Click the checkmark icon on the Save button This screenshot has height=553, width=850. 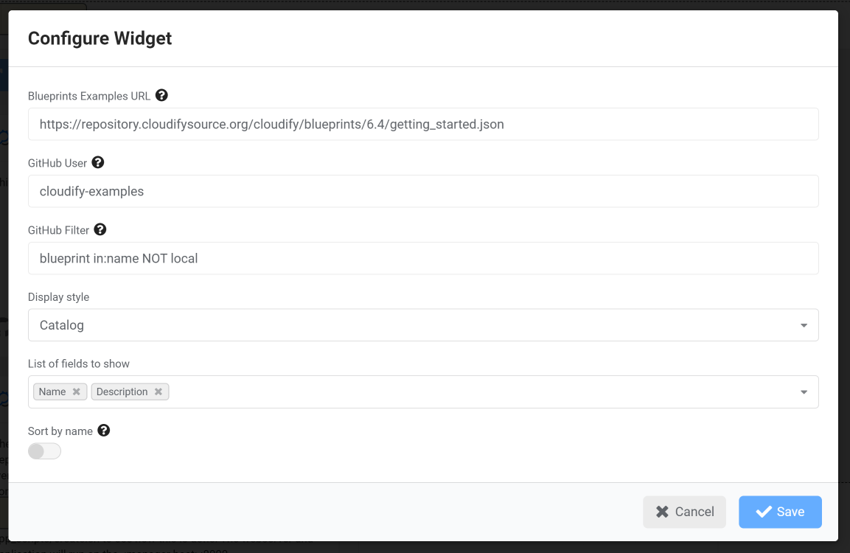(x=762, y=512)
